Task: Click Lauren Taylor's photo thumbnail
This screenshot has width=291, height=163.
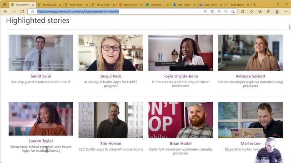Action: point(41,119)
